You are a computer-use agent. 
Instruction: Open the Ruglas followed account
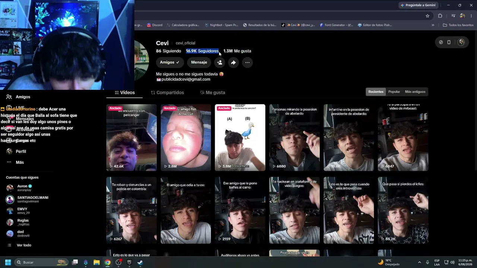[18, 222]
